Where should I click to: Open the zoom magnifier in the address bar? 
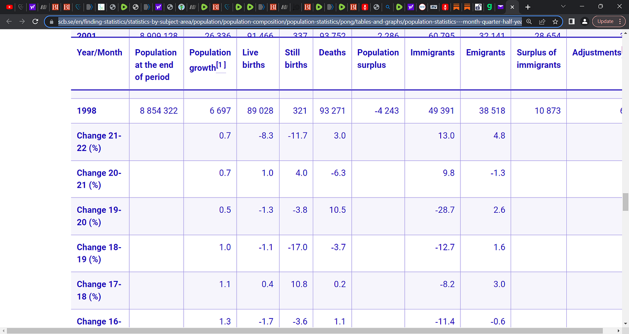[x=529, y=22]
